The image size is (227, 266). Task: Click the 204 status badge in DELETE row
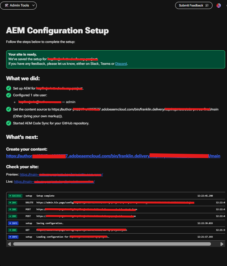tap(13, 202)
